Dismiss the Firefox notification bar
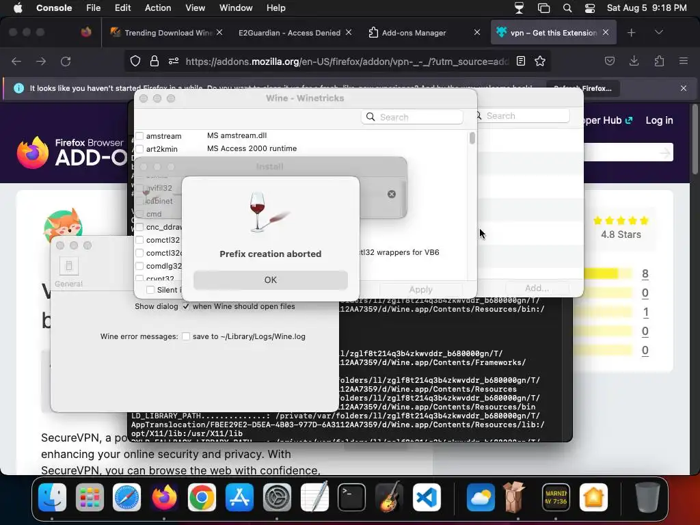 click(x=684, y=88)
